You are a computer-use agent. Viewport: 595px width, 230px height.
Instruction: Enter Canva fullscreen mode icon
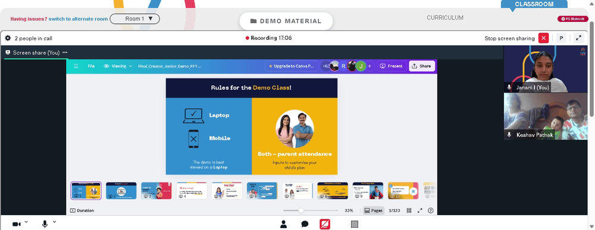[x=420, y=210]
